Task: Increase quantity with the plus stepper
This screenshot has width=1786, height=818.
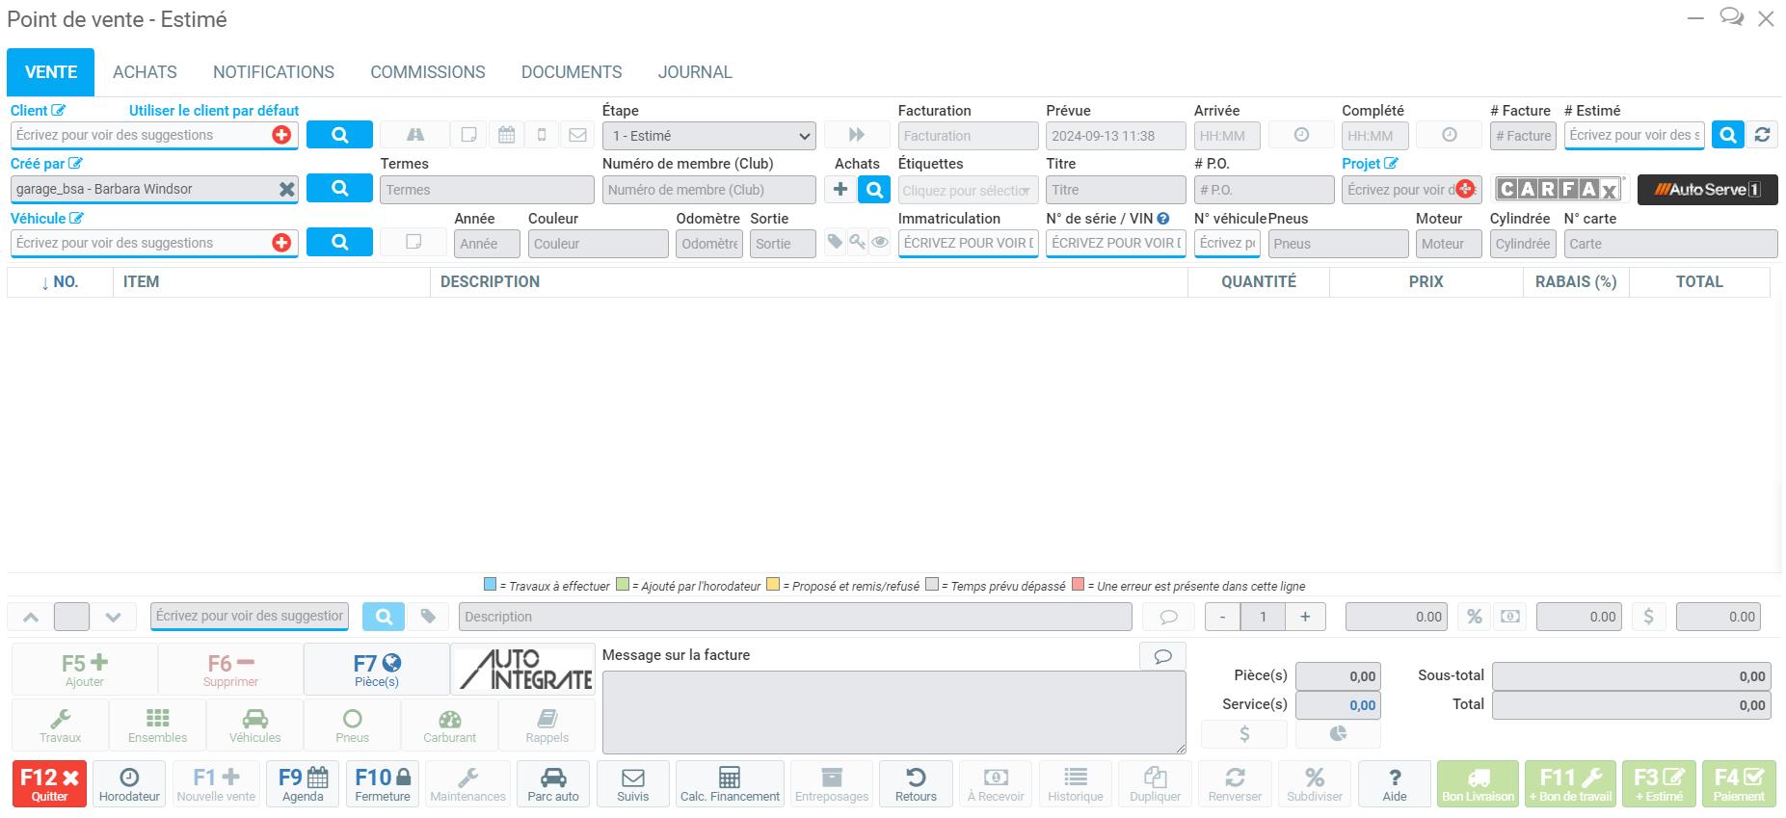Action: pos(1305,617)
